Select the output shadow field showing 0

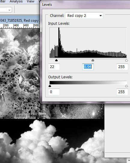(54, 92)
